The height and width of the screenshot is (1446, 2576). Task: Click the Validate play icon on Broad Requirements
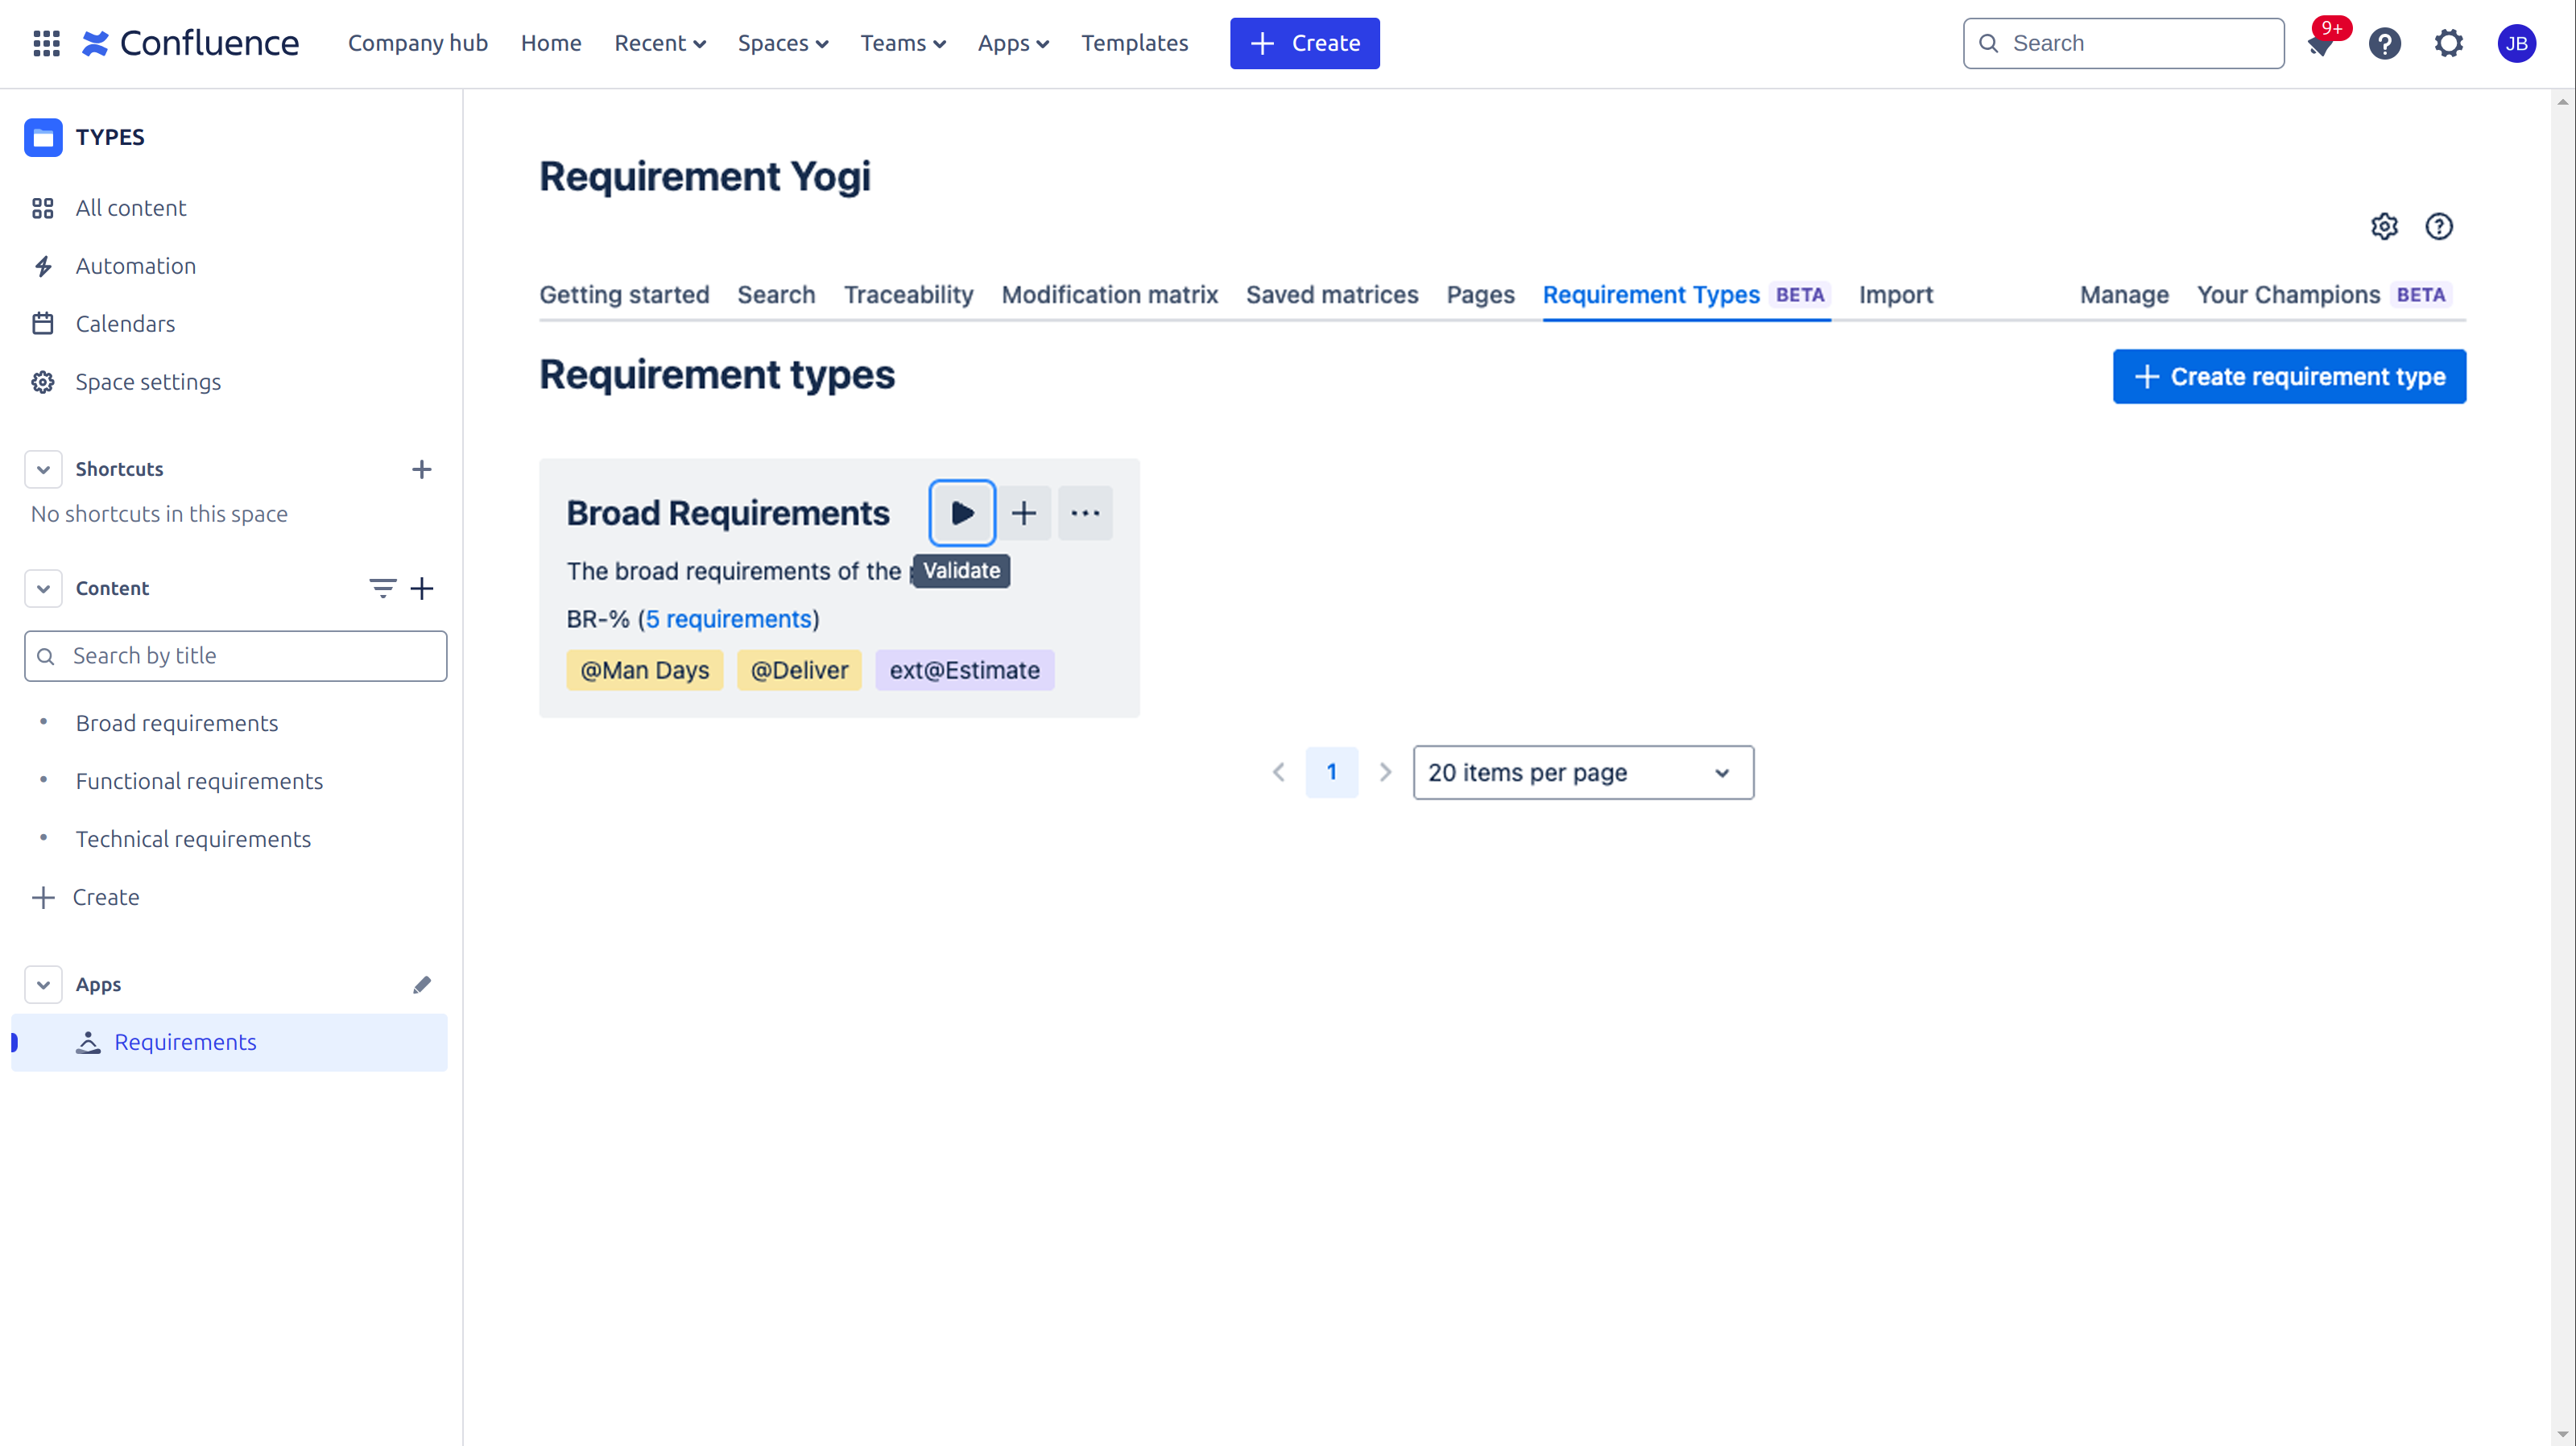(x=961, y=512)
